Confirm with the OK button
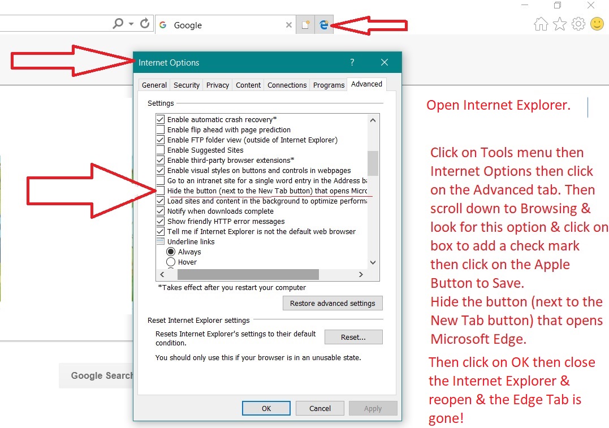Image resolution: width=609 pixels, height=428 pixels. point(266,408)
